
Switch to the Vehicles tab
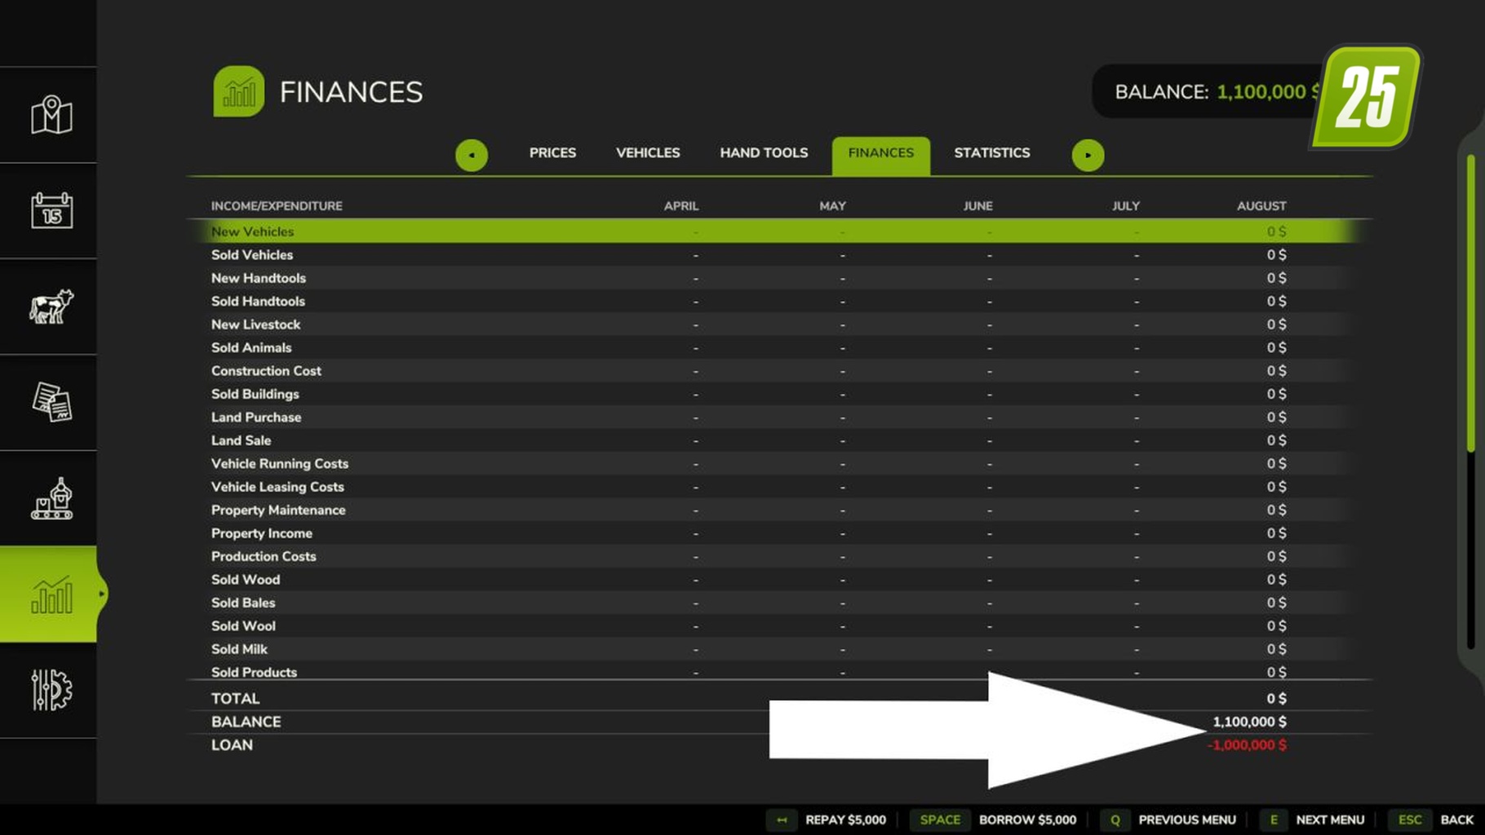coord(648,153)
